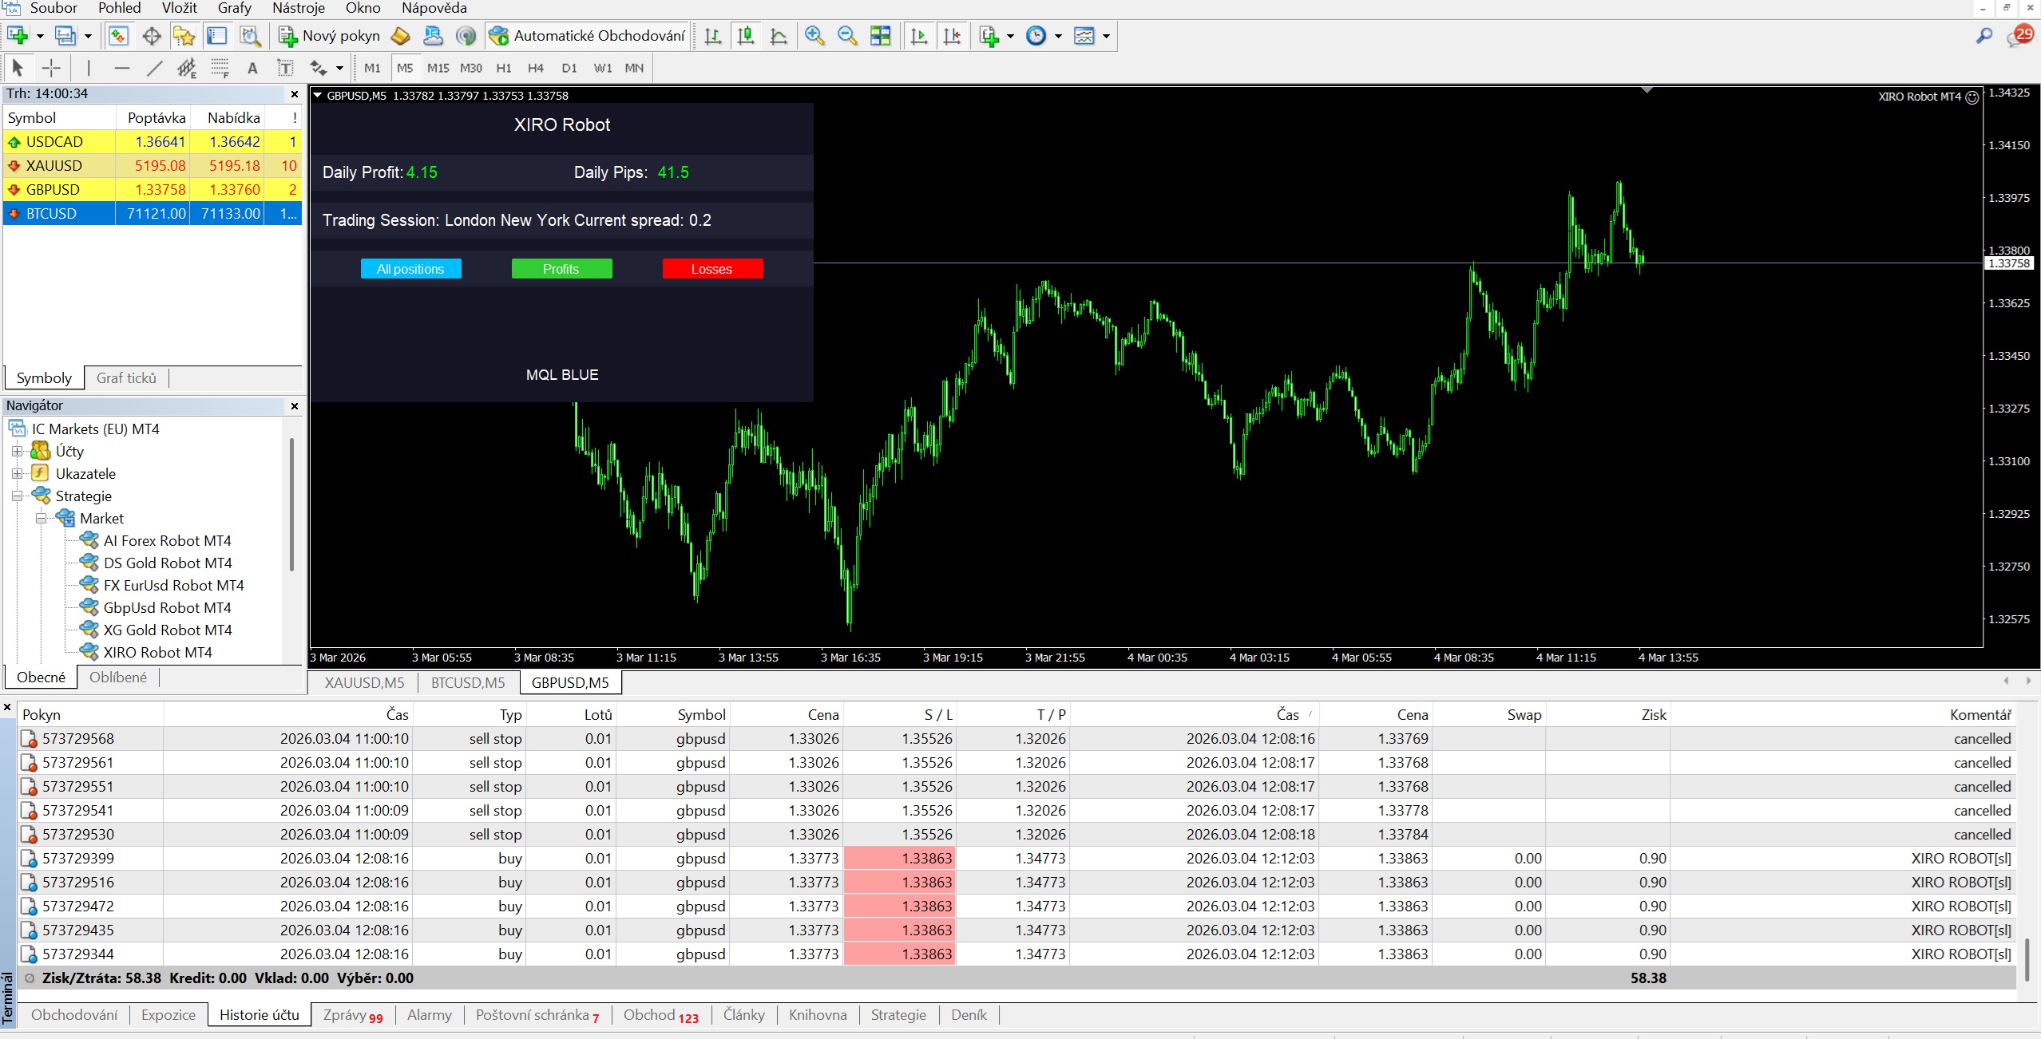2041x1039 pixels.
Task: Switch timeframe to H1
Action: coord(504,68)
